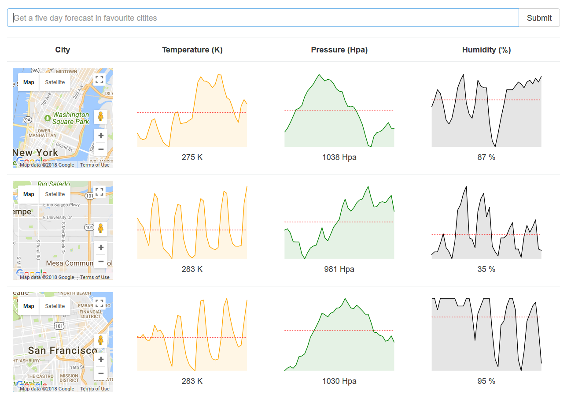Click the City column header
Image resolution: width=571 pixels, height=405 pixels.
pos(63,50)
